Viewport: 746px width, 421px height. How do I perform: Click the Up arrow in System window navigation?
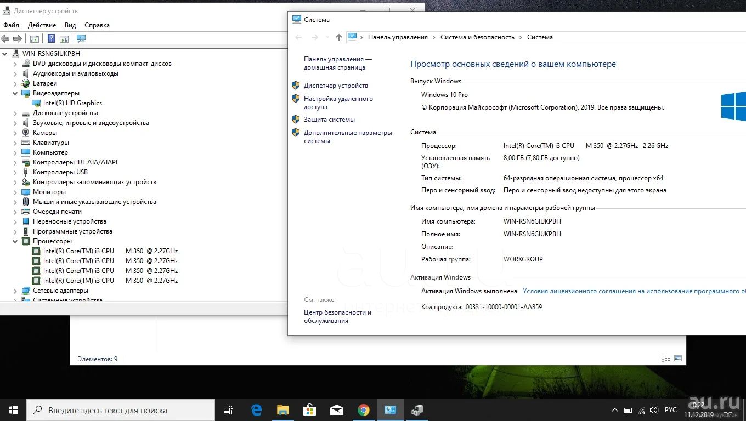(x=338, y=37)
